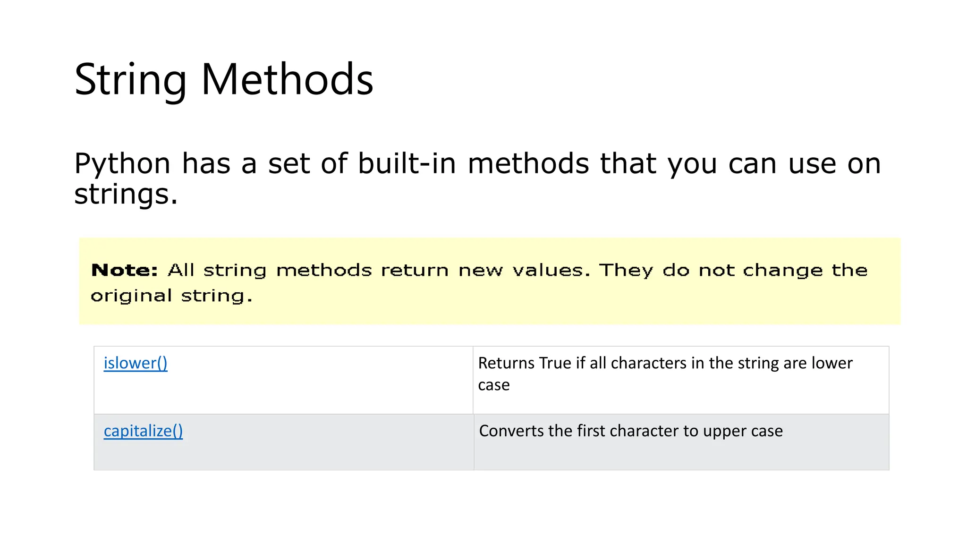The width and height of the screenshot is (967, 544).
Task: Click "original string." in the yellow note
Action: pyautogui.click(x=172, y=296)
